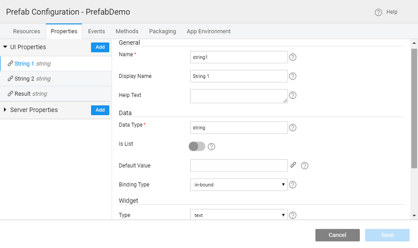Click help icon beside widget Type dropdown
This screenshot has width=418, height=248.
(x=293, y=215)
